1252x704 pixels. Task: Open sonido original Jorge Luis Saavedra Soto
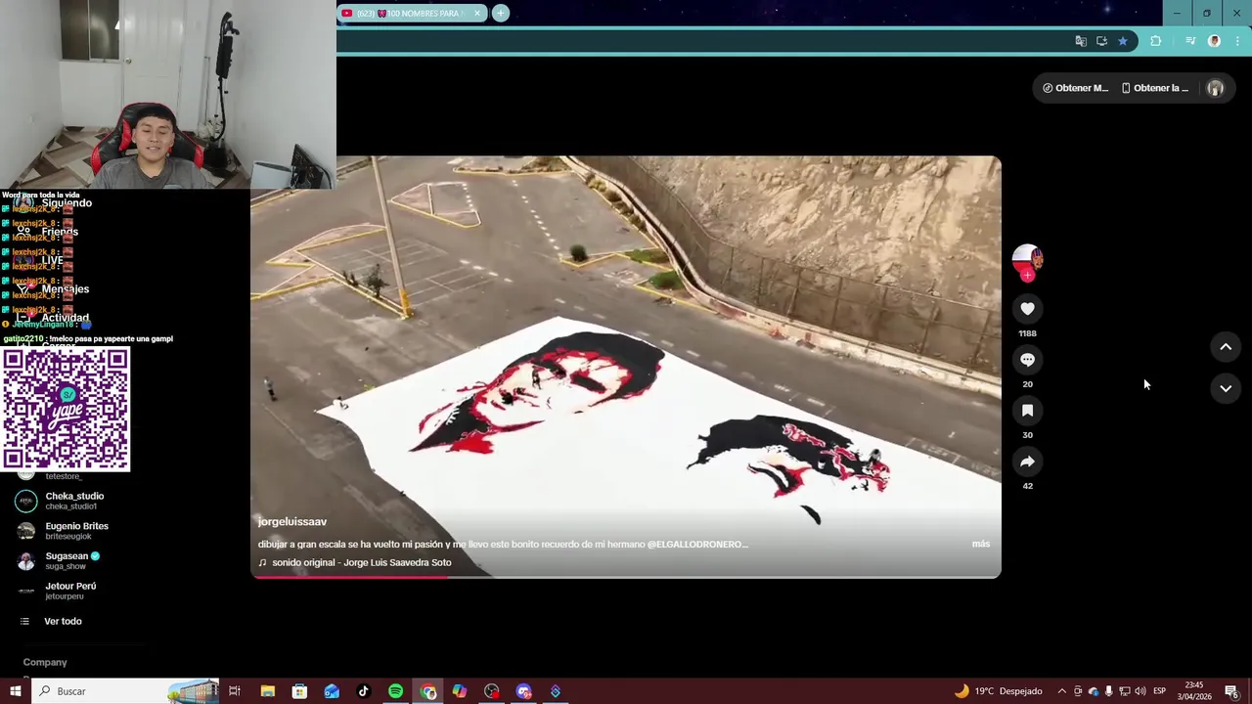click(x=355, y=563)
